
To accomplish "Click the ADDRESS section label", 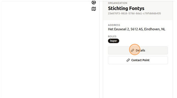I will coord(114,25).
